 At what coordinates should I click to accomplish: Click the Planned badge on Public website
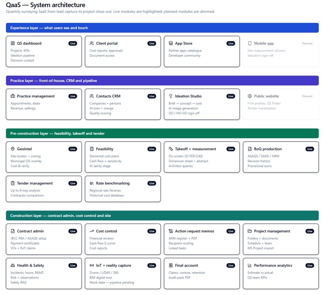[x=307, y=96]
